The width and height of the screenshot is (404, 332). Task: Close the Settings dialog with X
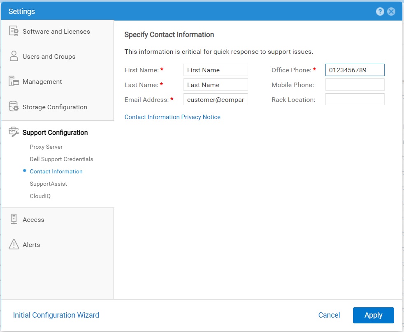(x=391, y=12)
